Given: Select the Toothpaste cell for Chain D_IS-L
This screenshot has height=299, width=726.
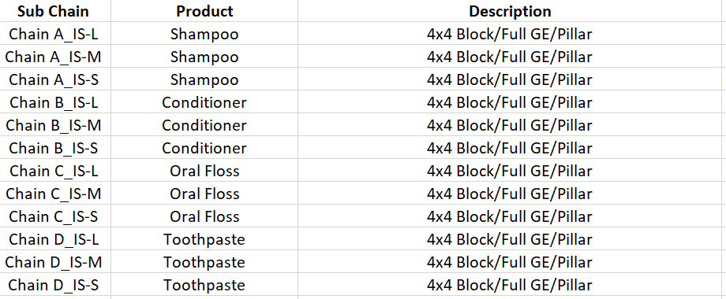Looking at the screenshot, I should 204,239.
